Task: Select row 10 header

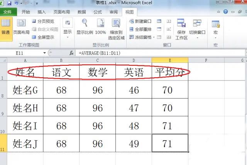Action: [x=3, y=125]
